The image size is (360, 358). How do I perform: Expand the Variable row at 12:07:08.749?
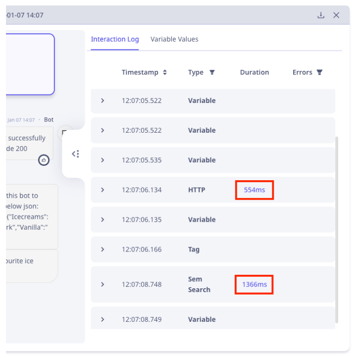103,319
